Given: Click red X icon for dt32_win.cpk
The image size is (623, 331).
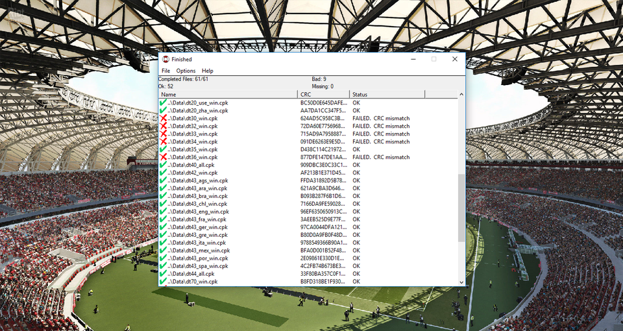Looking at the screenshot, I should 163,126.
